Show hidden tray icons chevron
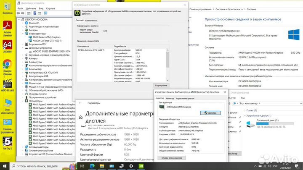The height and width of the screenshot is (170, 303). click(x=255, y=166)
